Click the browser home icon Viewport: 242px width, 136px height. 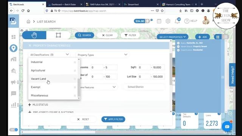coord(28,11)
